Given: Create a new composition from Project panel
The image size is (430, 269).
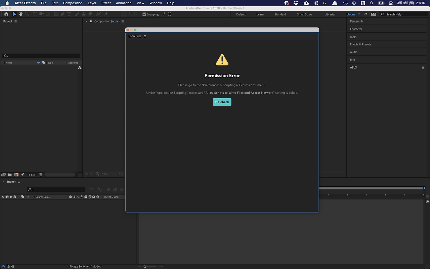Looking at the screenshot, I should (x=16, y=175).
